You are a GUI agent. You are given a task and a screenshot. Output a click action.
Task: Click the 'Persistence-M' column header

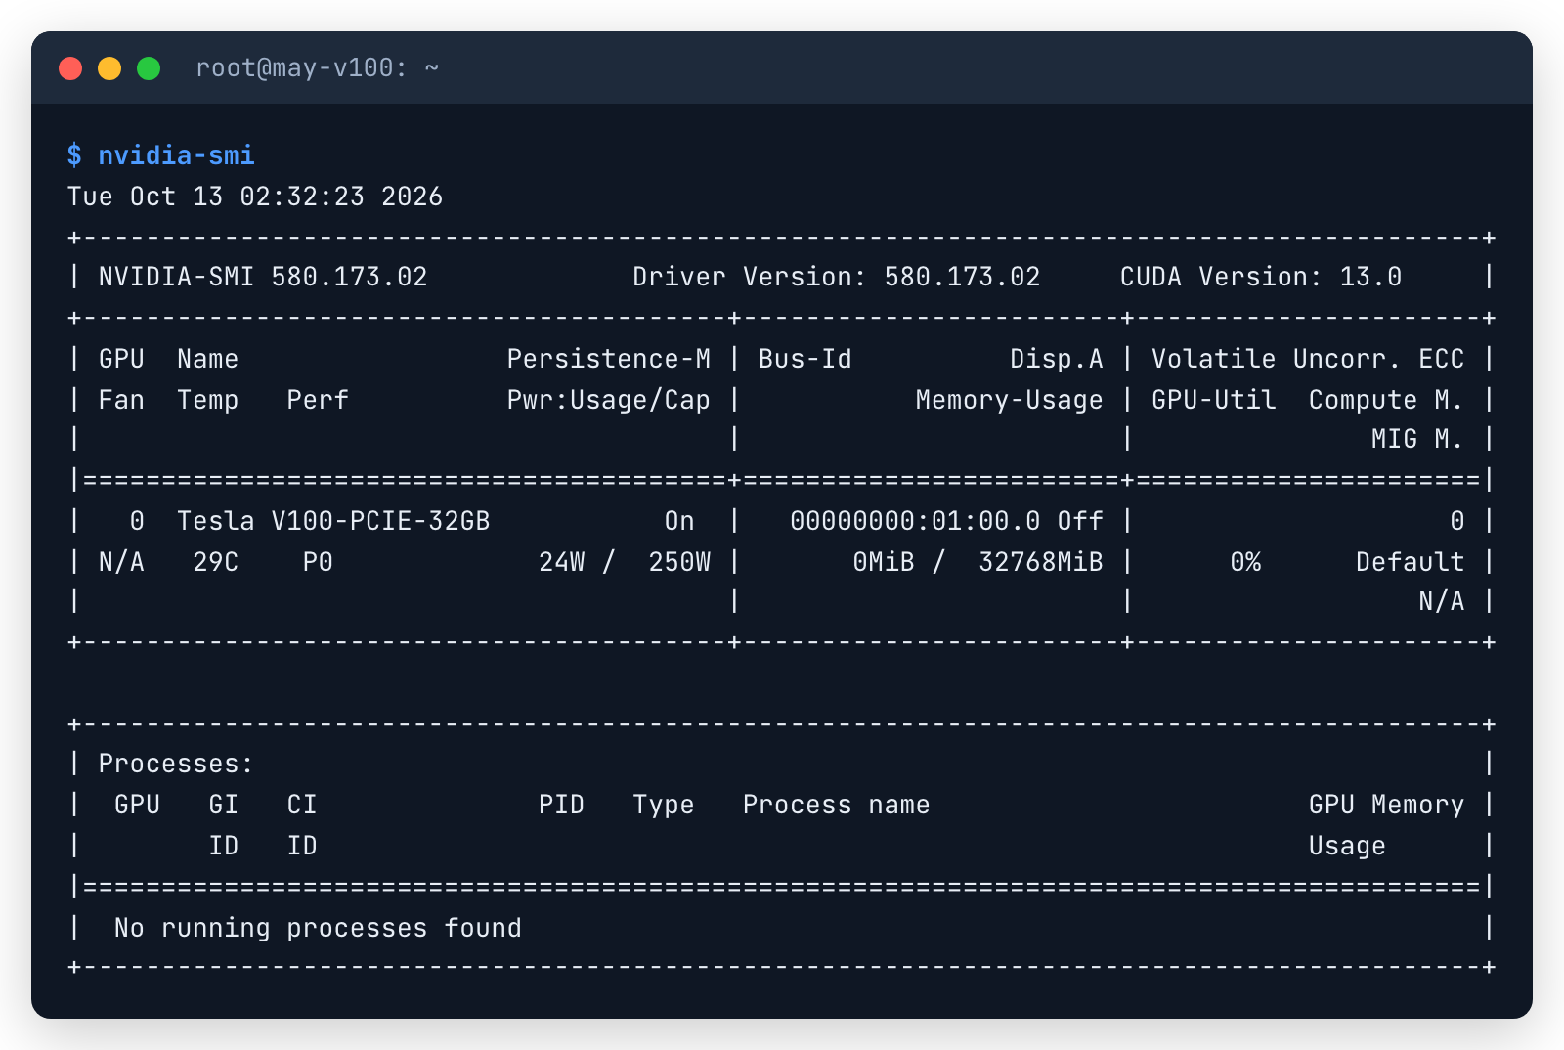609,359
